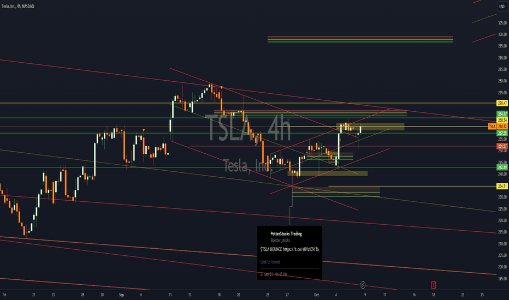This screenshot has width=509, height=300.
Task: Click the green 242.89 price label
Action: (x=502, y=167)
